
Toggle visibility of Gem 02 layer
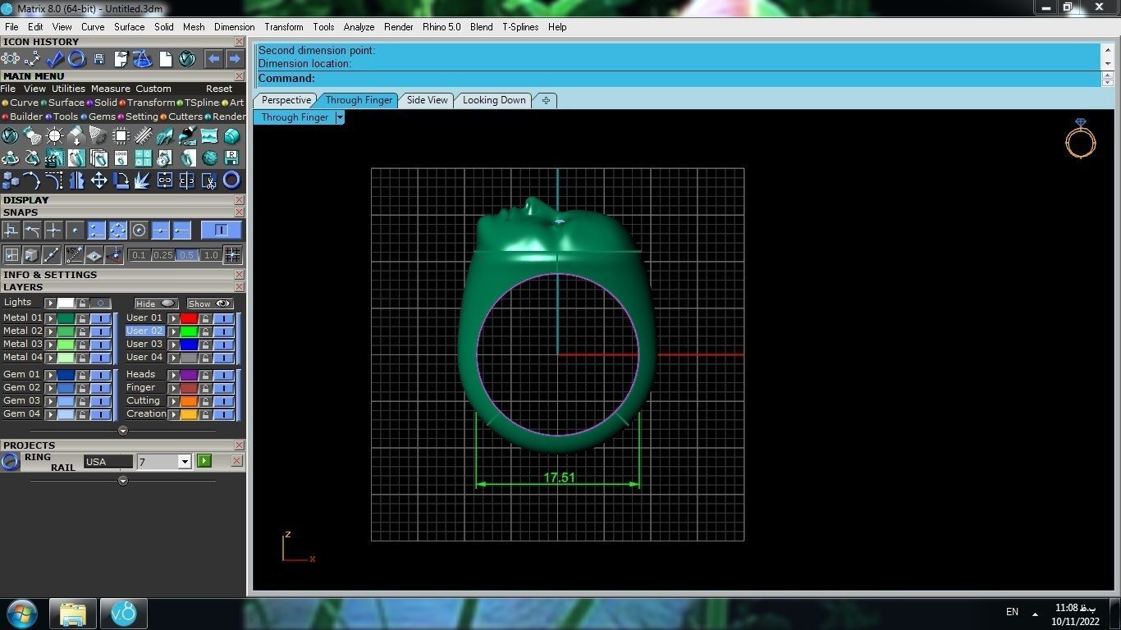[x=101, y=388]
